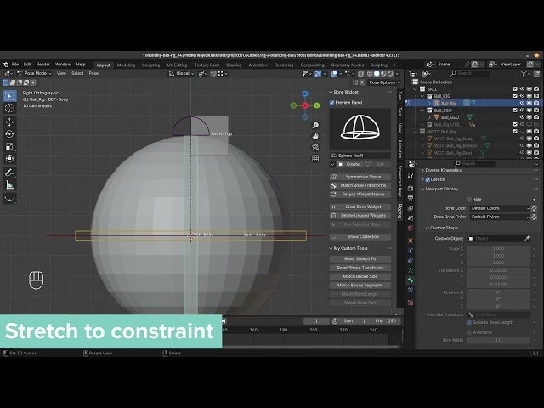Select the Cursor tool
Image resolution: width=544 pixels, height=408 pixels.
click(9, 108)
